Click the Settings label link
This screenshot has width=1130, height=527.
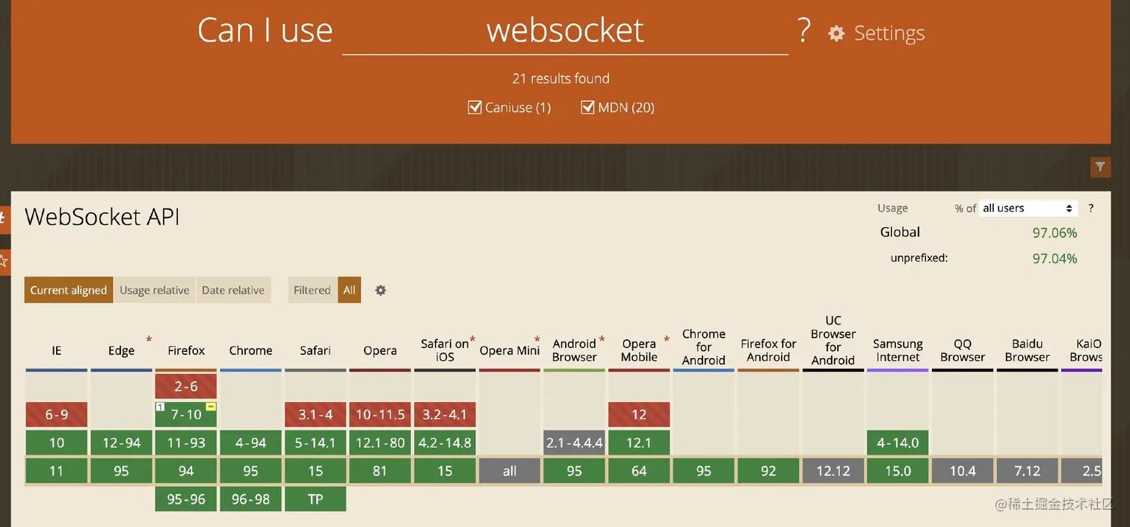point(889,34)
